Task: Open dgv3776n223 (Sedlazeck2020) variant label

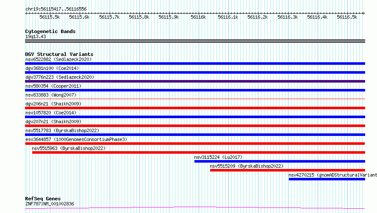Action: click(60, 77)
